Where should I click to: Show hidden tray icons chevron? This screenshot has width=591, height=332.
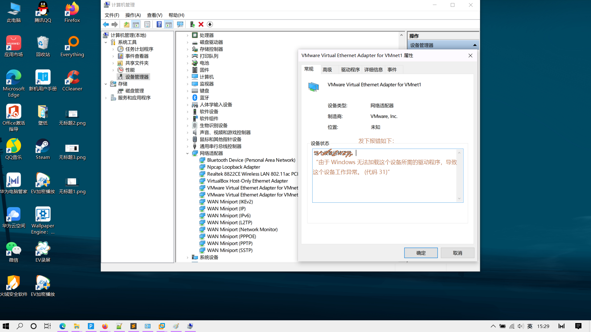[x=493, y=326]
